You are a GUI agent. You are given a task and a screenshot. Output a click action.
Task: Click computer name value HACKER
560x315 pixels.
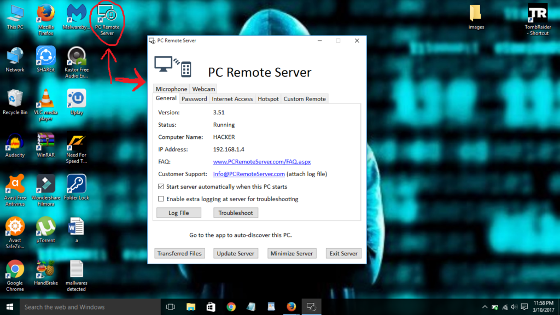[x=224, y=137]
